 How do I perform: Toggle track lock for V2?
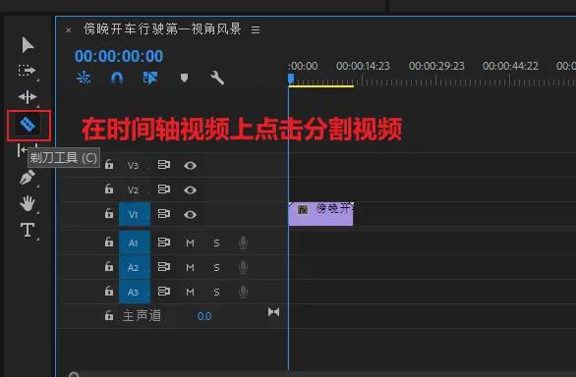[x=109, y=188]
